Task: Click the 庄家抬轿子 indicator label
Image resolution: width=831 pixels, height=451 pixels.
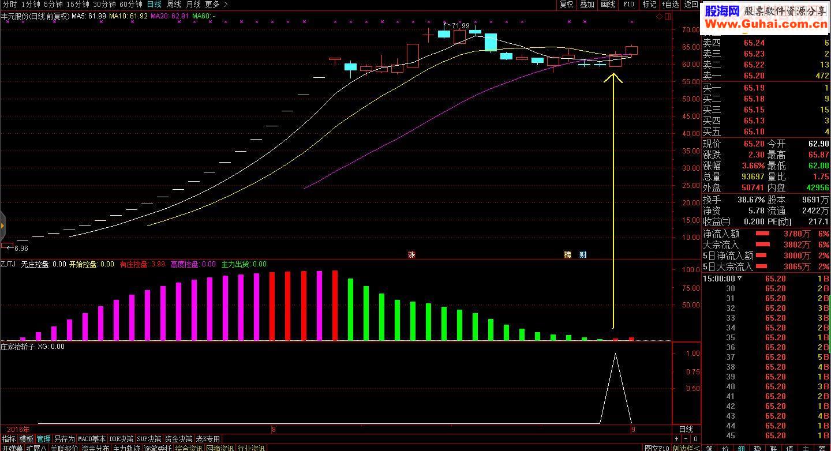Action: 18,347
